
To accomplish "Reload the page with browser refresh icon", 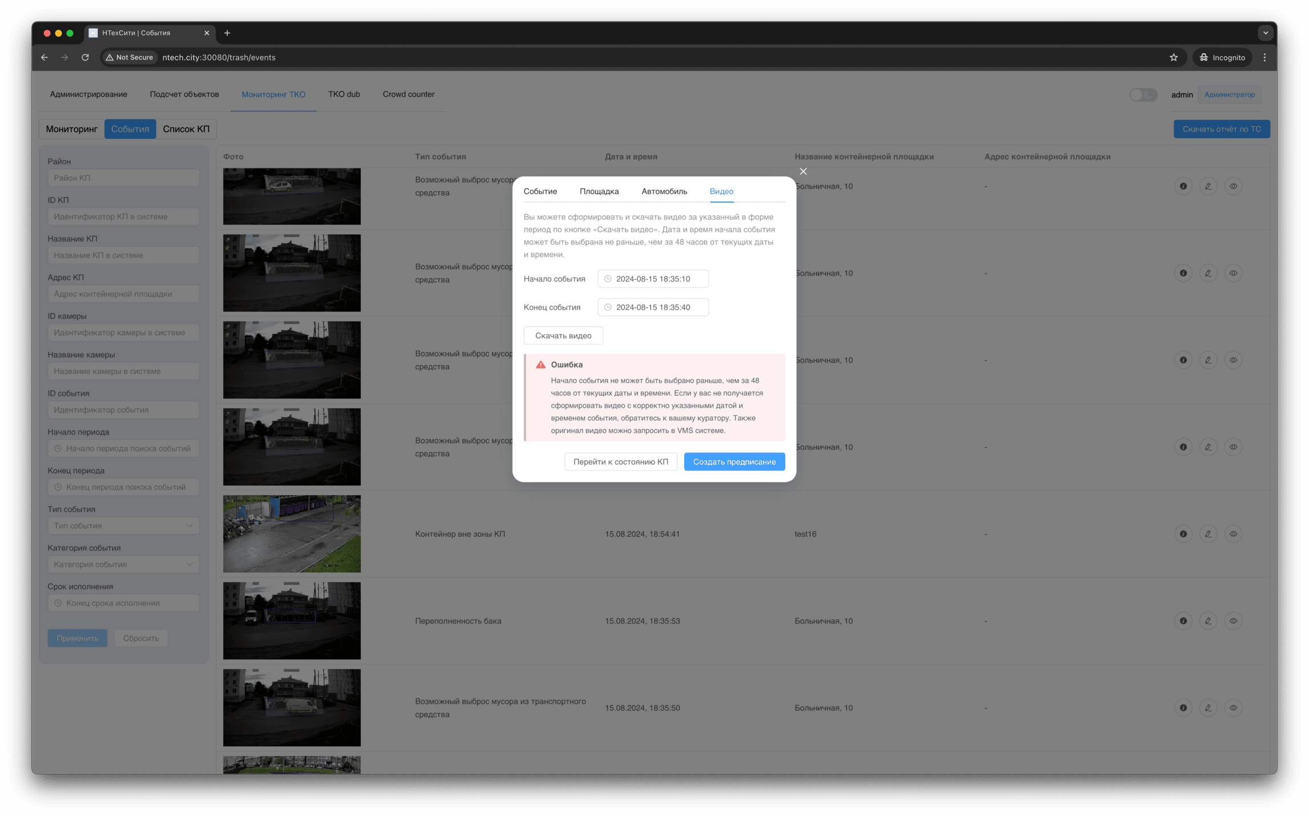I will [85, 57].
